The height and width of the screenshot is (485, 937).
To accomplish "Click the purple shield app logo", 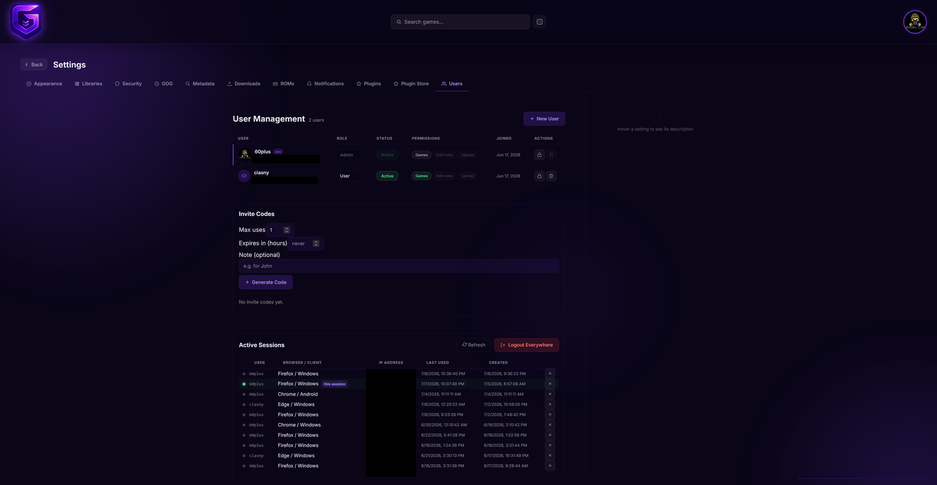I will pos(26,22).
